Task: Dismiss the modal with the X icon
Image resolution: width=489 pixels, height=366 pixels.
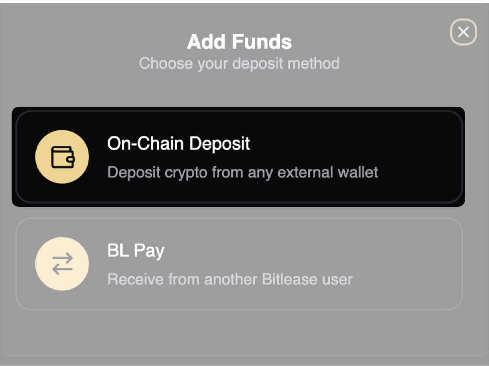Action: 463,32
